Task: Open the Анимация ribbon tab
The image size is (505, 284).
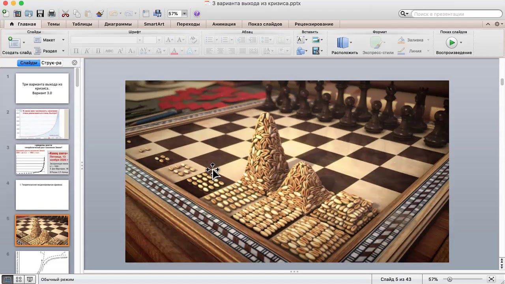Action: [224, 24]
